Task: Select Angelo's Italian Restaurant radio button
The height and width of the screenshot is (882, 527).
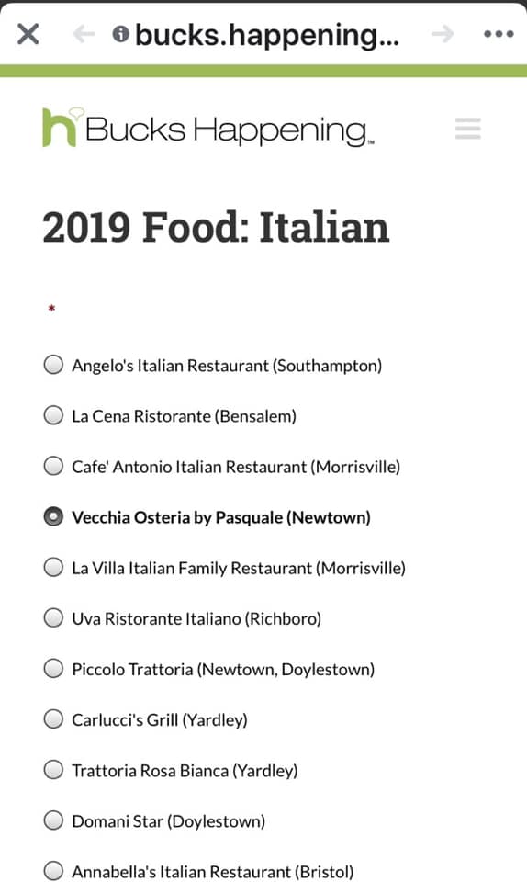Action: [x=53, y=365]
